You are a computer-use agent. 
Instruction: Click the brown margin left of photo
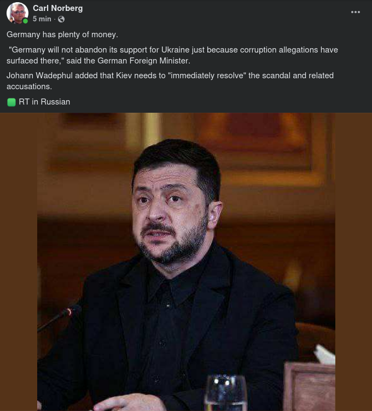pos(19,262)
